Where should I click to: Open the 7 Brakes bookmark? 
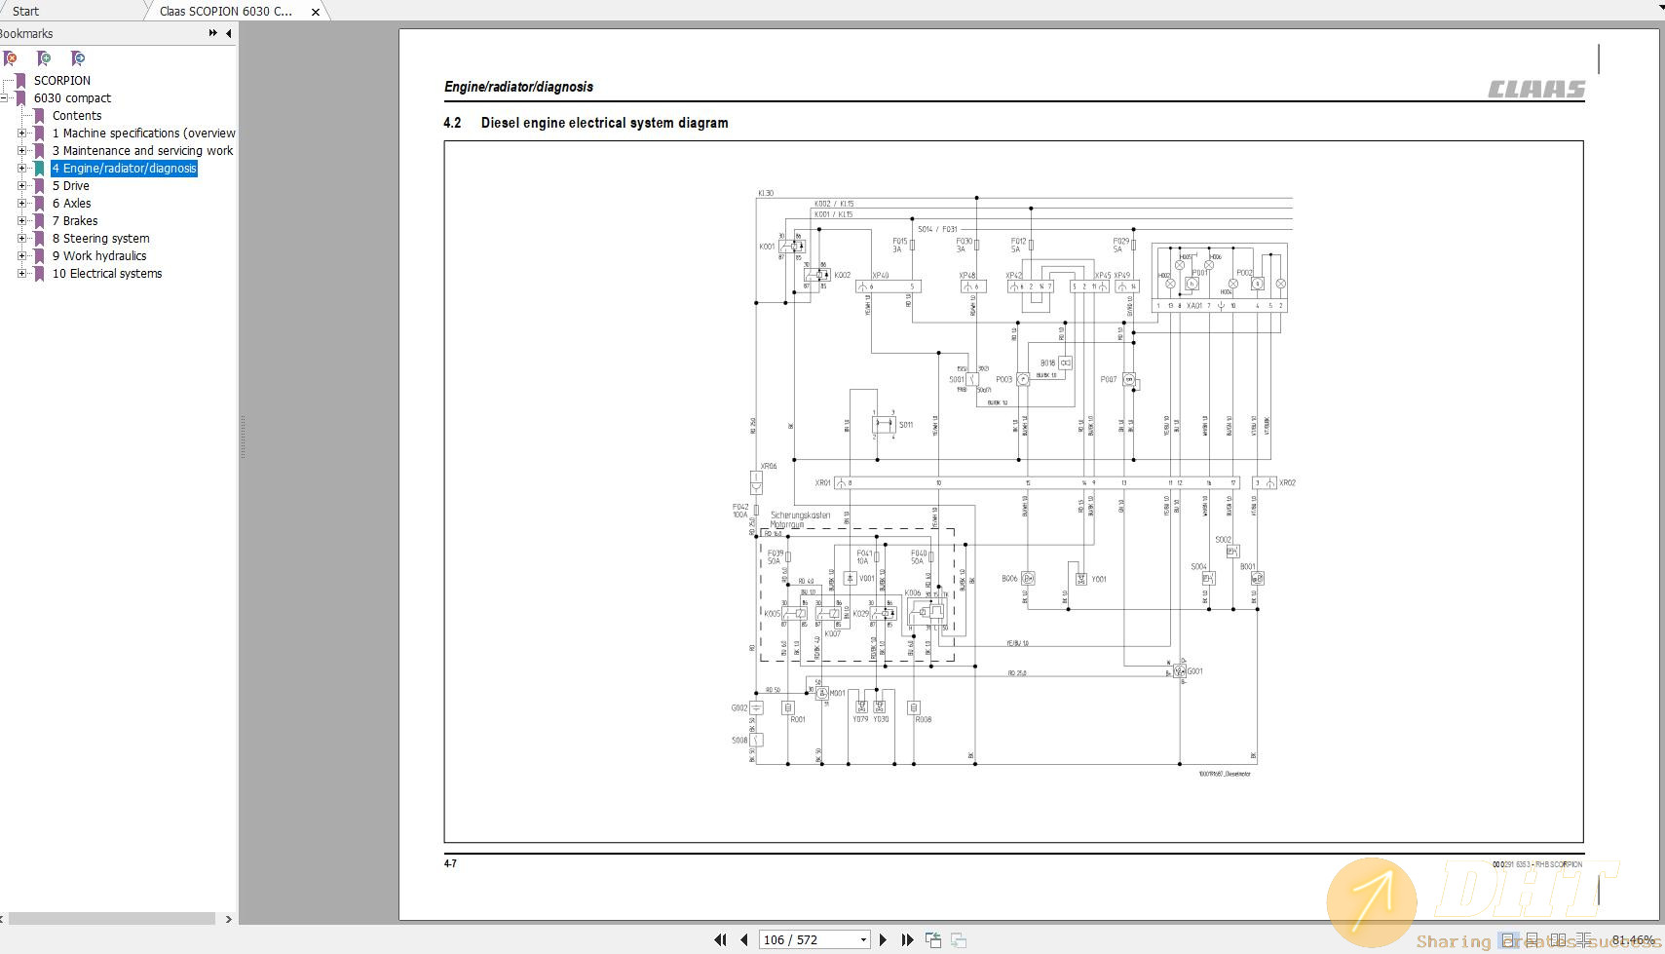pyautogui.click(x=75, y=221)
